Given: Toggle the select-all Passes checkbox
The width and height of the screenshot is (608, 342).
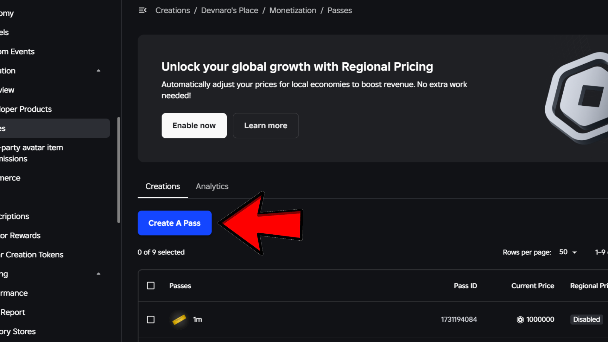Looking at the screenshot, I should (151, 286).
